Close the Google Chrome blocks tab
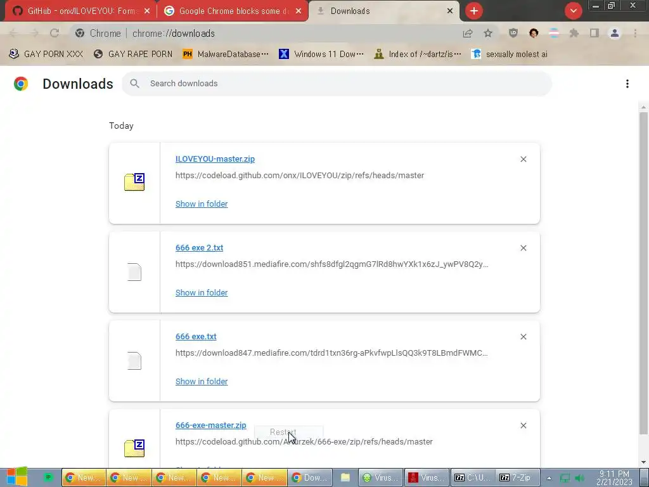Viewport: 649px width, 487px height. pyautogui.click(x=299, y=11)
